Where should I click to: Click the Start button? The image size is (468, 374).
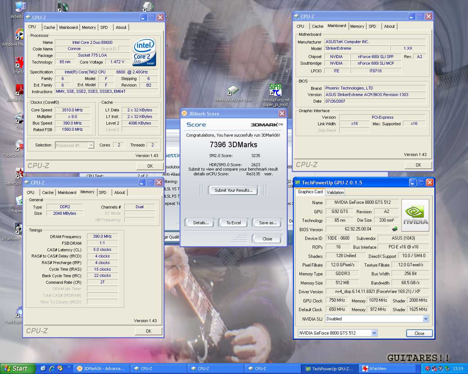[18, 369]
